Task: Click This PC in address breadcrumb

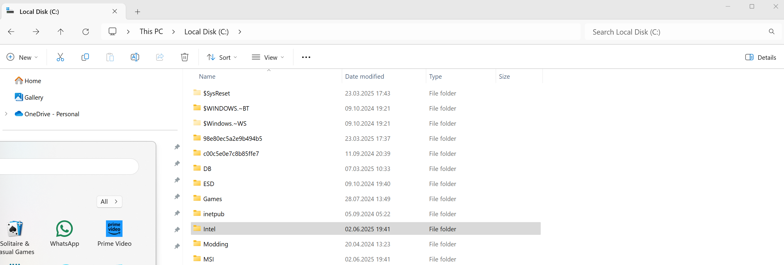Action: (151, 32)
